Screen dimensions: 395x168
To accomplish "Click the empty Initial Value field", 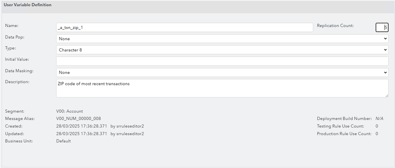I will coord(222,61).
